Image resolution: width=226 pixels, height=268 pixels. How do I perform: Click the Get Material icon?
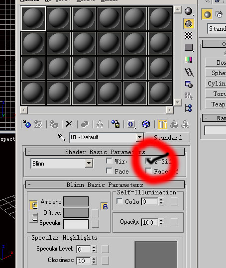[27, 124]
